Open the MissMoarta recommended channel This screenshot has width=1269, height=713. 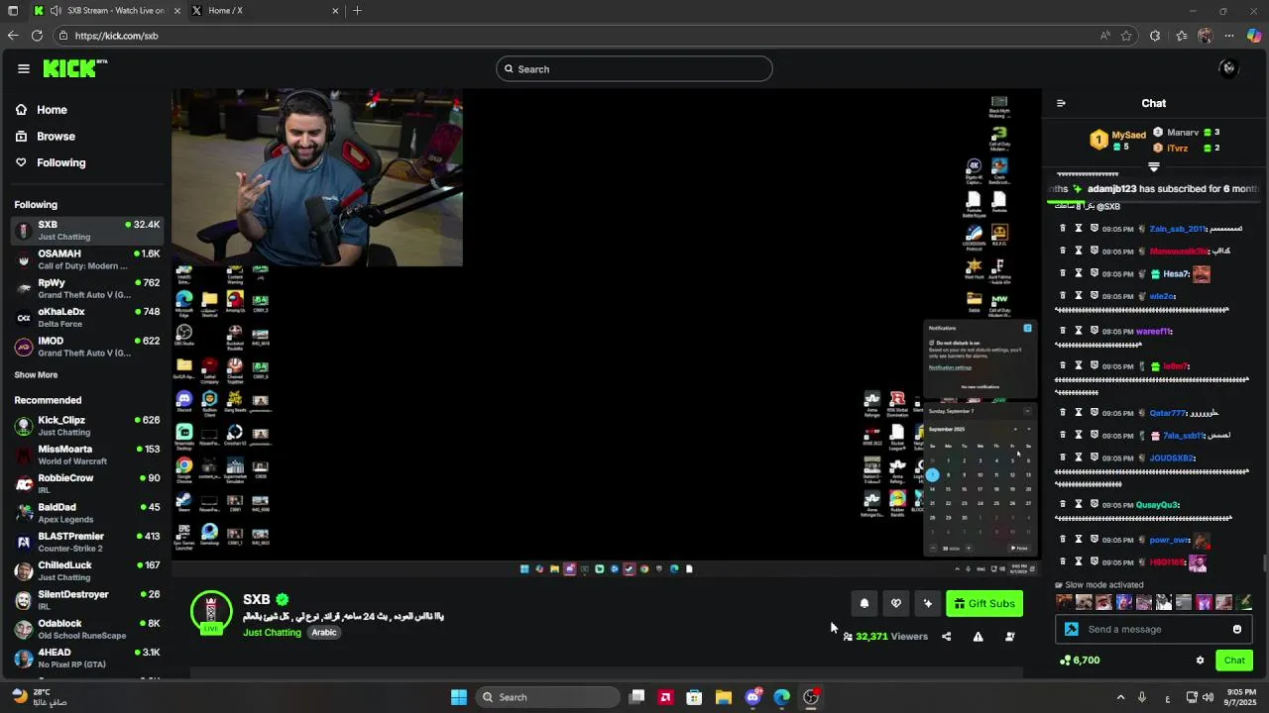[x=87, y=455]
